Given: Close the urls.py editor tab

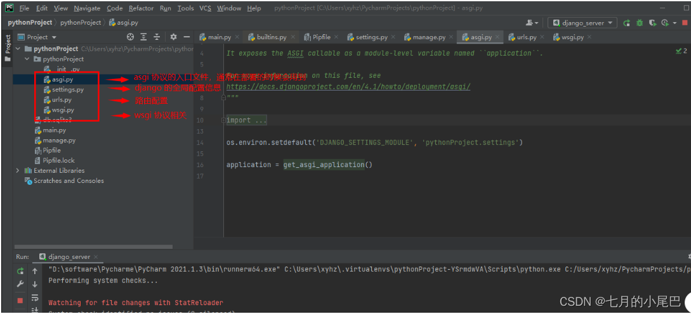Looking at the screenshot, I should (542, 37).
